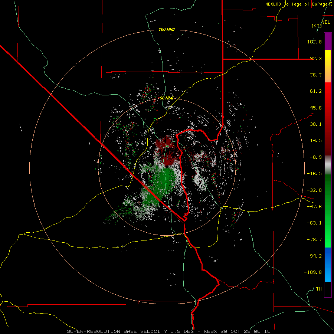
Task: Click the 61.2 velocity scale value
Action: (x=316, y=91)
